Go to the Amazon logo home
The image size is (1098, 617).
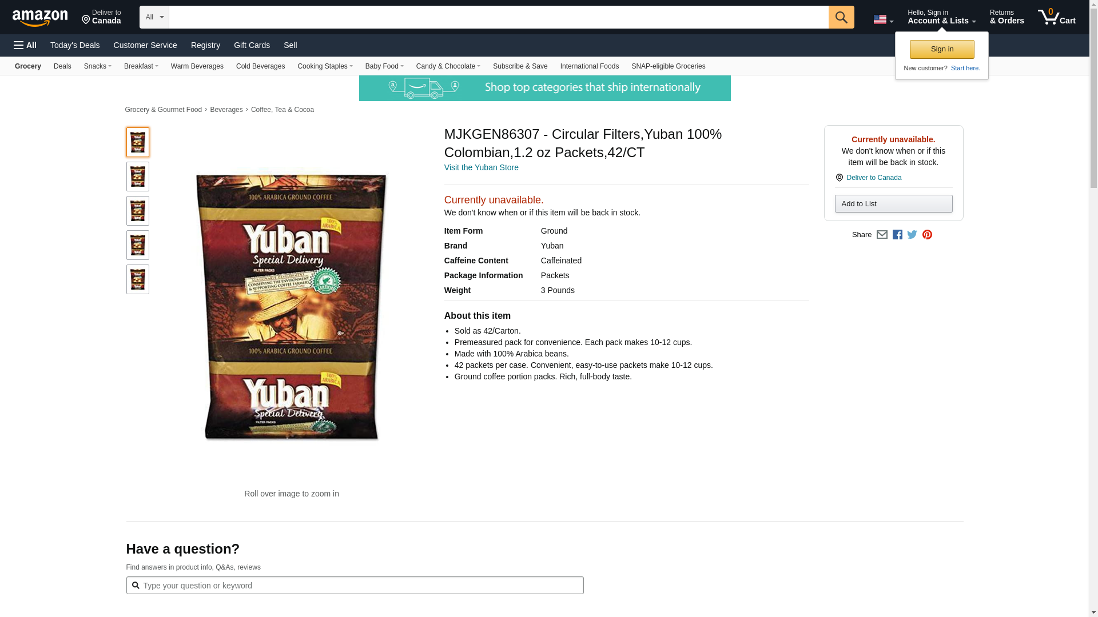pos(40,18)
